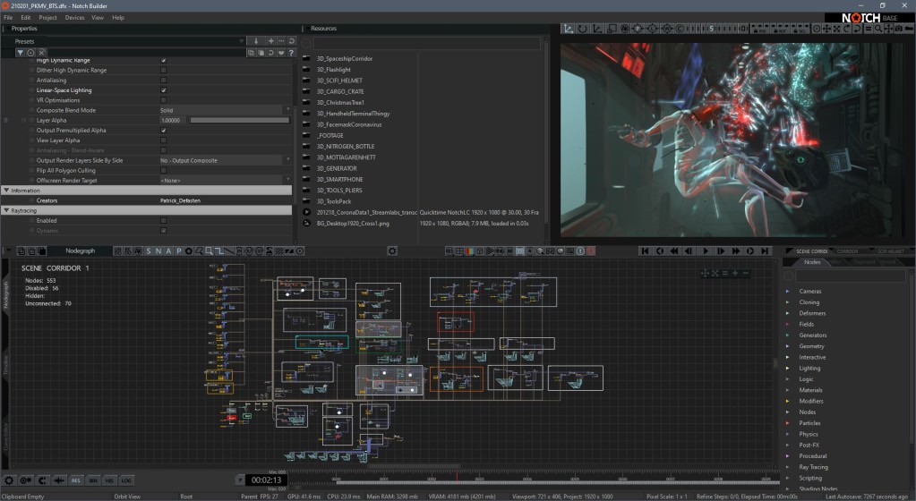Image resolution: width=916 pixels, height=501 pixels.
Task: Toggle Output Premultiplied Alpha checkbox
Action: pos(163,130)
